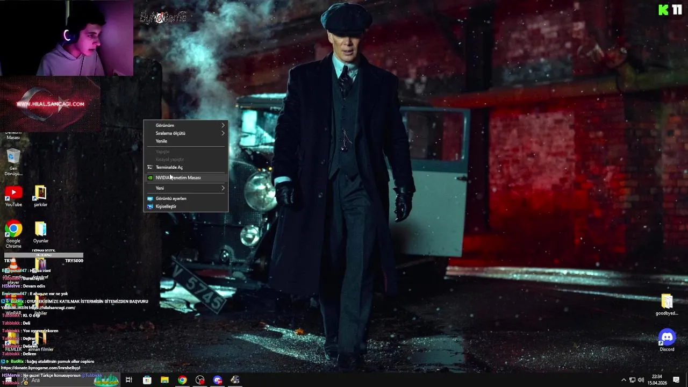Open the Görünüm submenu in context menu
688x387 pixels.
coord(186,125)
